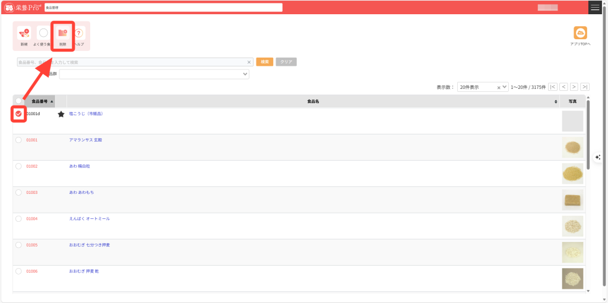Sort by the 食品番号 column header
Viewport: 608px width, 303px height.
coord(39,101)
